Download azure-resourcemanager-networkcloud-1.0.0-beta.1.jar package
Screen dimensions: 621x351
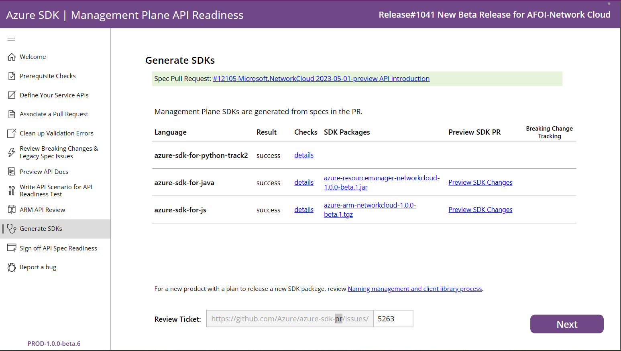click(381, 182)
